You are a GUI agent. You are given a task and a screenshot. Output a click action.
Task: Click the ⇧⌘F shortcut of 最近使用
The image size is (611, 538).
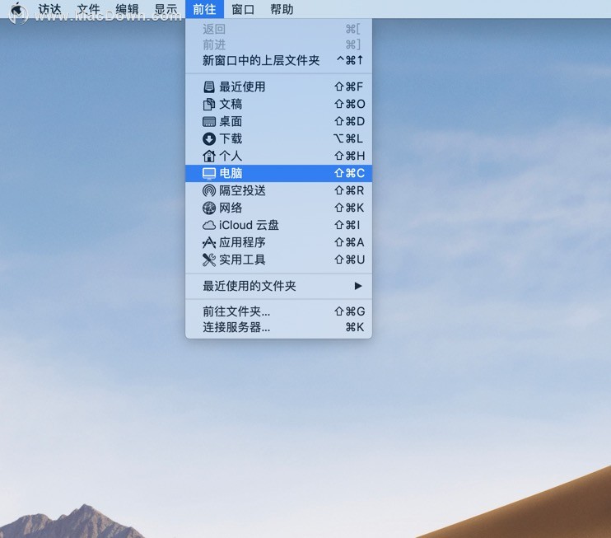click(349, 87)
